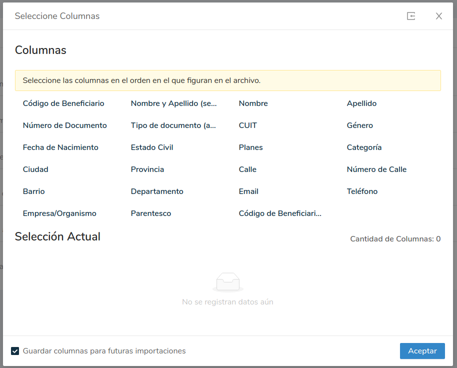Add the Planes column
Screen dimensions: 457x368
[x=250, y=147]
